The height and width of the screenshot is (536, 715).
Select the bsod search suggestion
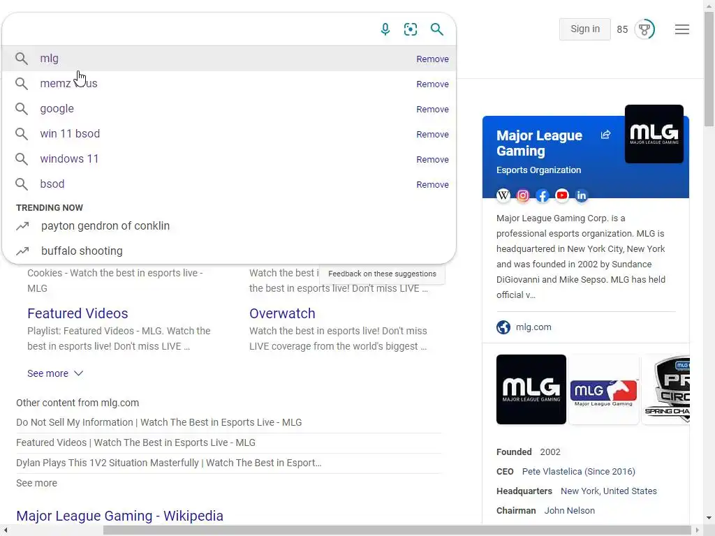(229, 184)
